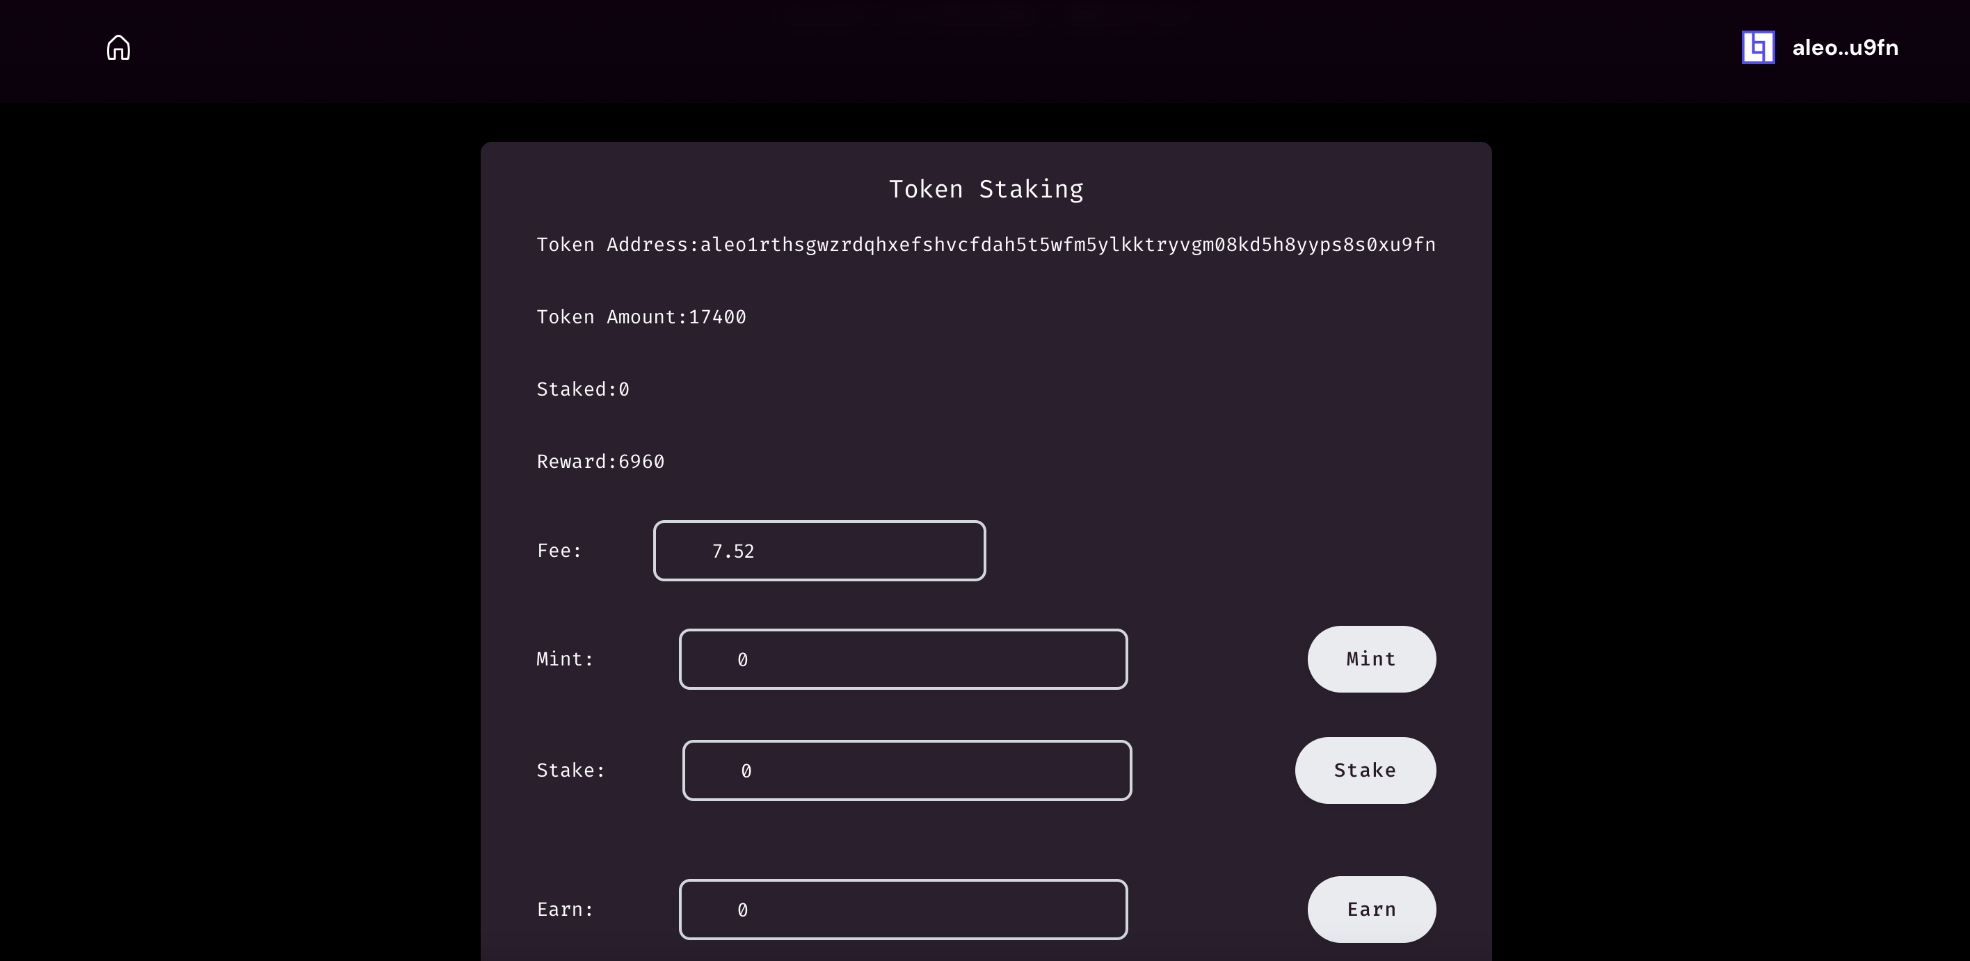The height and width of the screenshot is (961, 1970).
Task: Click the Token Staking heading
Action: pos(986,188)
